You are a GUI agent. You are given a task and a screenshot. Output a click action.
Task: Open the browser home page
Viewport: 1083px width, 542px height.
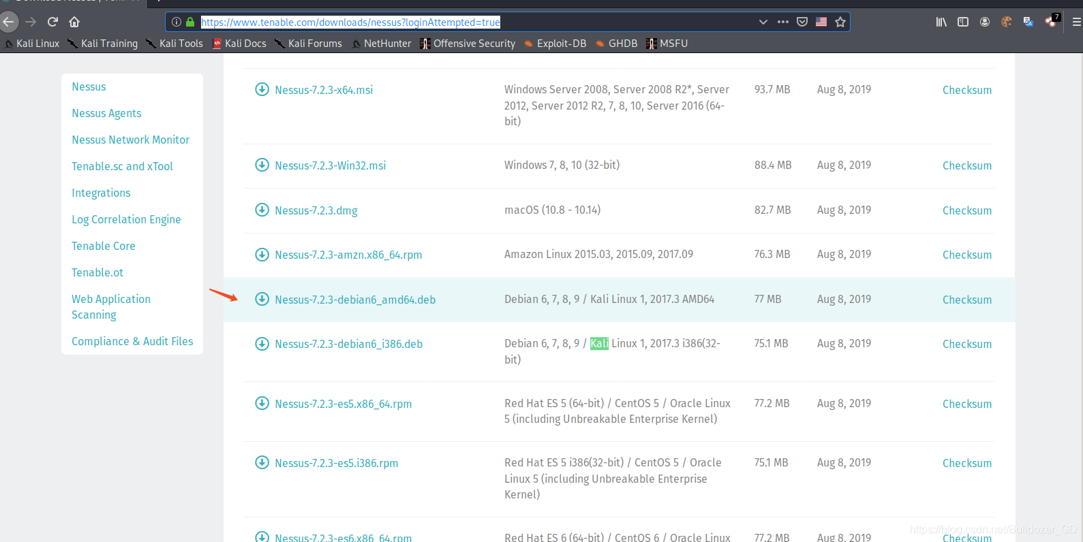click(74, 22)
